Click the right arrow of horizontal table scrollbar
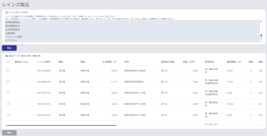Image resolution: width=267 pixels, height=136 pixels. click(x=261, y=125)
